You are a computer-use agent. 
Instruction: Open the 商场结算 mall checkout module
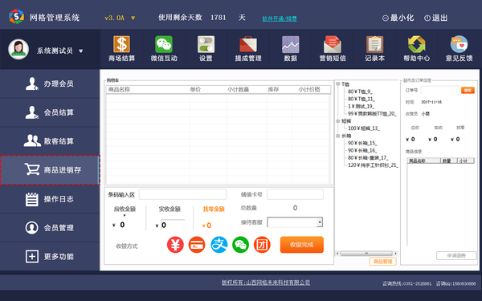(x=121, y=48)
